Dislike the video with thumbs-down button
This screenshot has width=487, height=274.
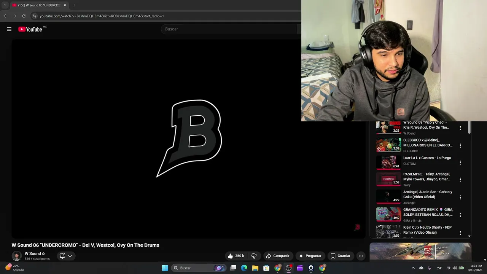pos(254,256)
